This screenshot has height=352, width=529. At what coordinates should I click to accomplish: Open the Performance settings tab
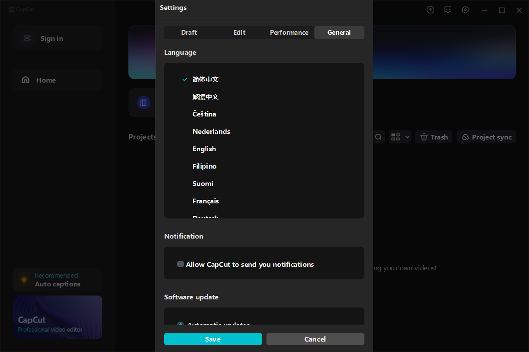pos(289,33)
